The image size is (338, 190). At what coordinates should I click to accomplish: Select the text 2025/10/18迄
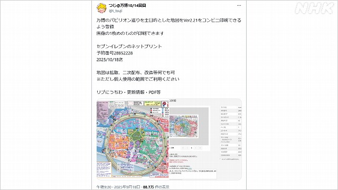109,60
